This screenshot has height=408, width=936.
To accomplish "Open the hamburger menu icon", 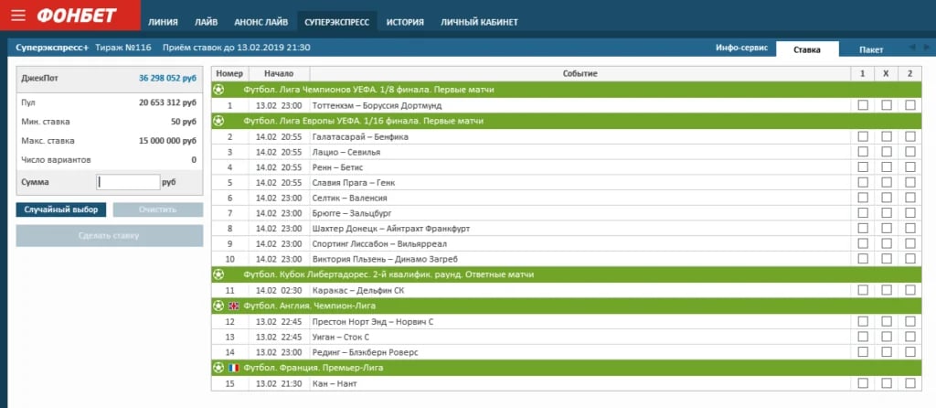I will point(18,16).
